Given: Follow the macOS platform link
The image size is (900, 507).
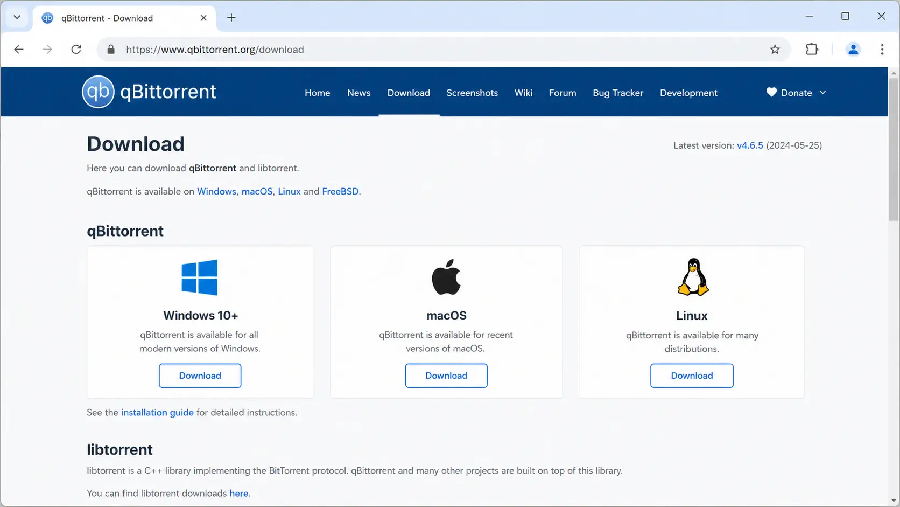Looking at the screenshot, I should pos(257,191).
